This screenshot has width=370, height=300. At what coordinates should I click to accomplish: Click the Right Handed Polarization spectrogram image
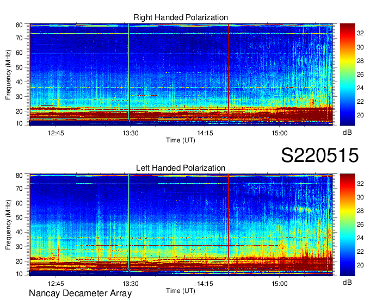[x=181, y=74]
